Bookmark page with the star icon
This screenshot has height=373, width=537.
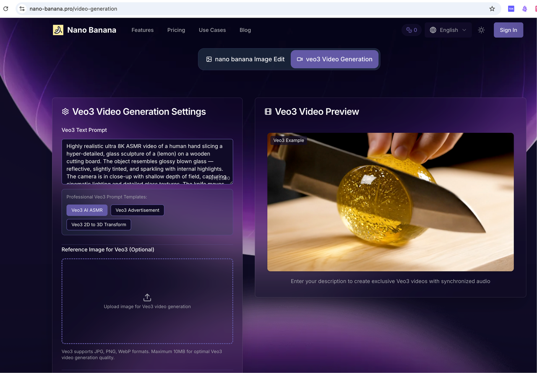coord(492,9)
